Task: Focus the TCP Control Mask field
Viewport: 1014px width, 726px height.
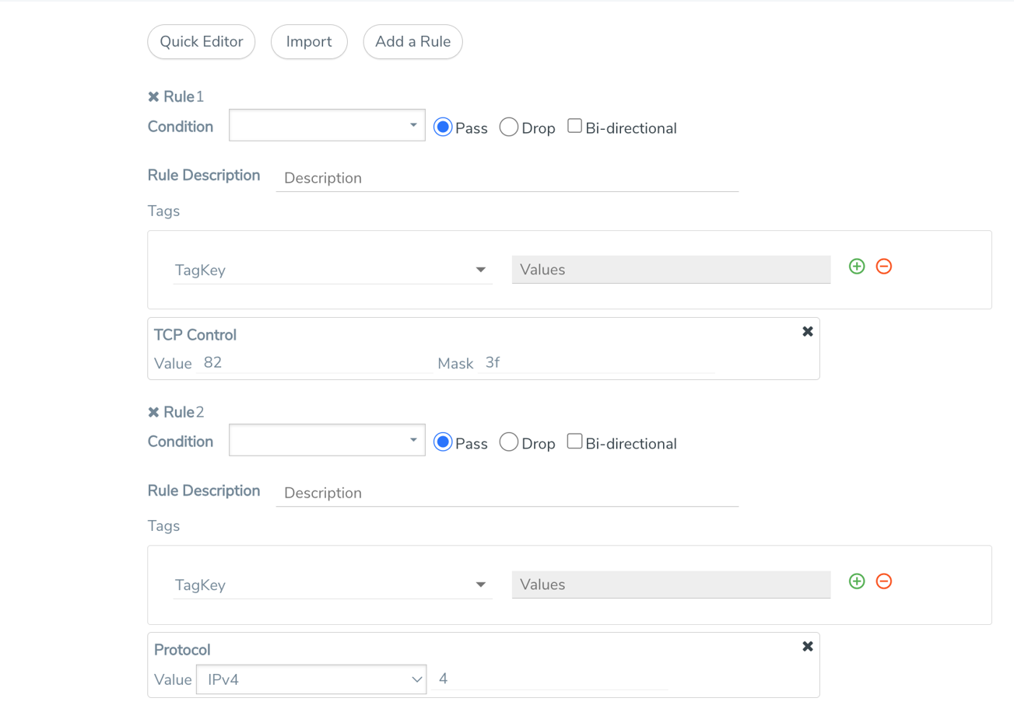Action: (597, 363)
